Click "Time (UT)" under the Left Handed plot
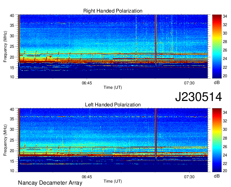Image resolution: width=231 pixels, height=187 pixels. pos(113,181)
